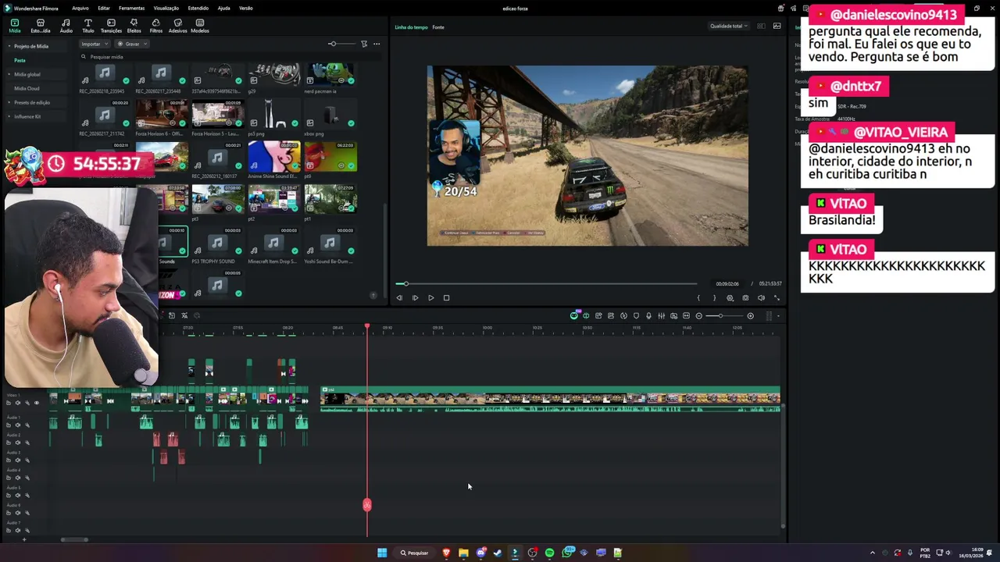Expand the Mídia global section
The image size is (1000, 562).
10,74
